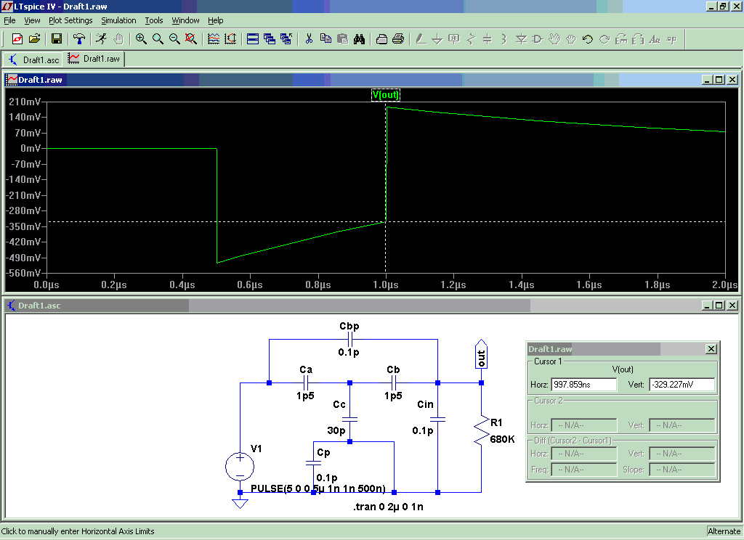This screenshot has height=540, width=744.
Task: Click Cursor 1 Vert value field
Action: 682,385
